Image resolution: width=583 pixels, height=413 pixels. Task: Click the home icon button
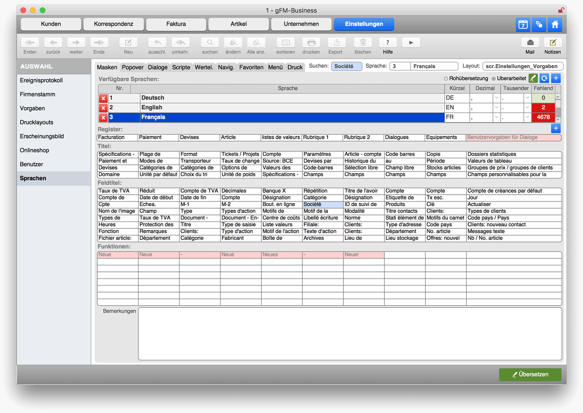click(555, 24)
